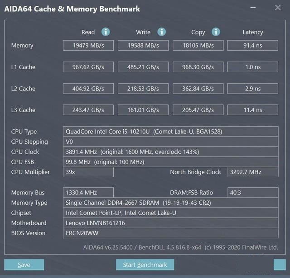290x278 pixels.
Task: Select the Memory copy value 18105 MB/s
Action: point(198,45)
